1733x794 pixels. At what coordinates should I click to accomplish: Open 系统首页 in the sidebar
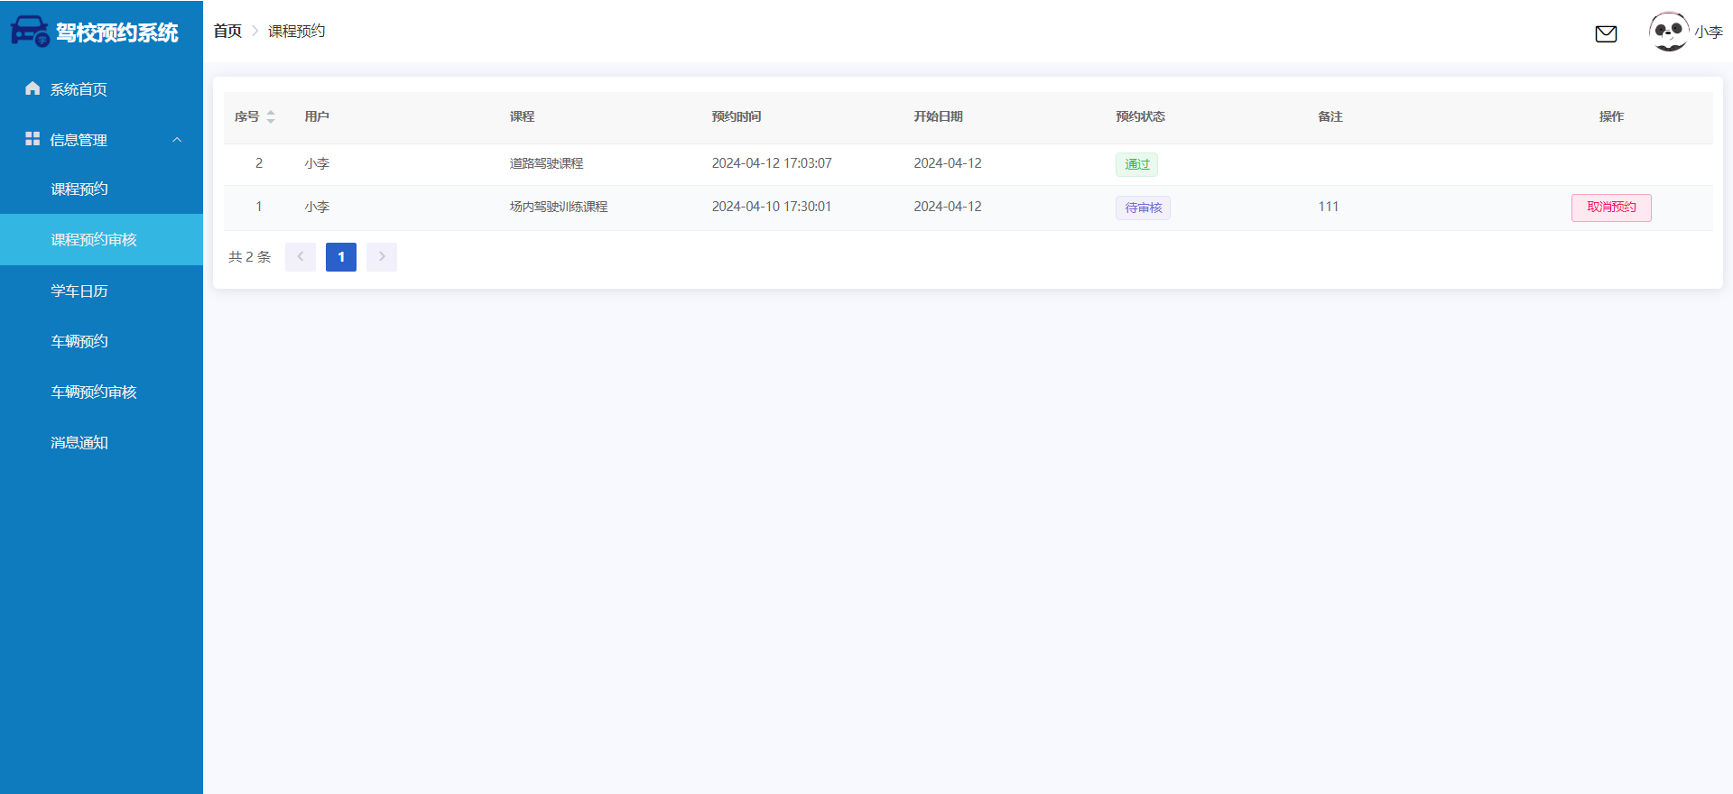tap(101, 89)
